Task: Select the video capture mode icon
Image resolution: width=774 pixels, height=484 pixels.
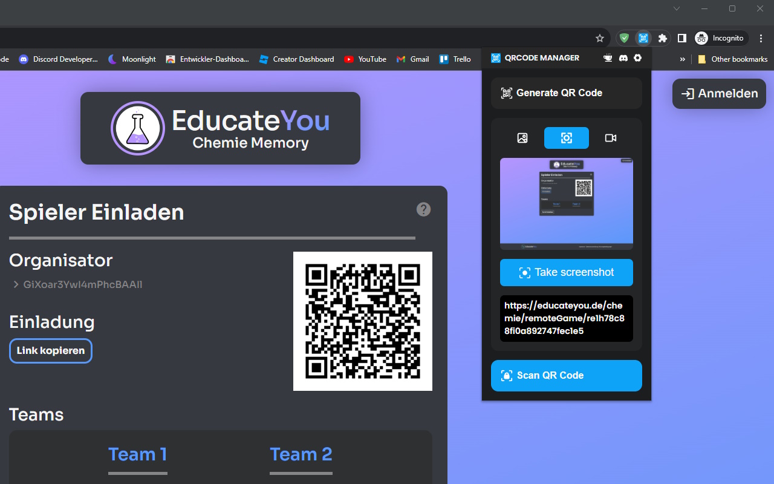Action: (610, 138)
